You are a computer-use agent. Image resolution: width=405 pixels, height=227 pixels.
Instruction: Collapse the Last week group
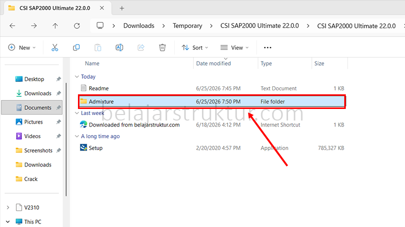click(x=77, y=113)
